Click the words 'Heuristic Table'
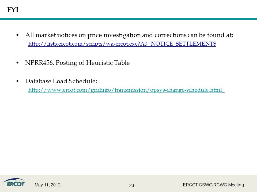Image resolution: width=257 pixels, height=192 pixels. [108, 63]
